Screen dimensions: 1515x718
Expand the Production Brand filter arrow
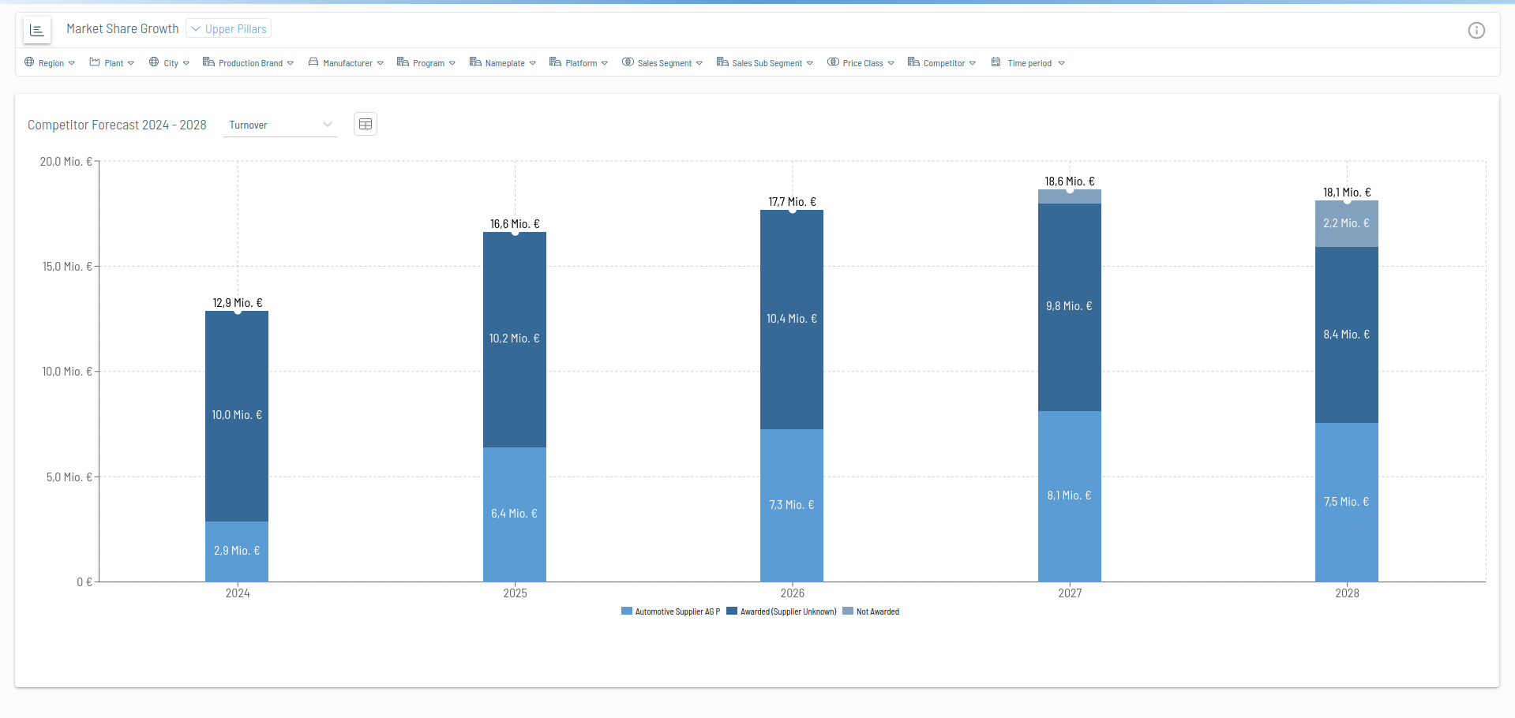291,63
